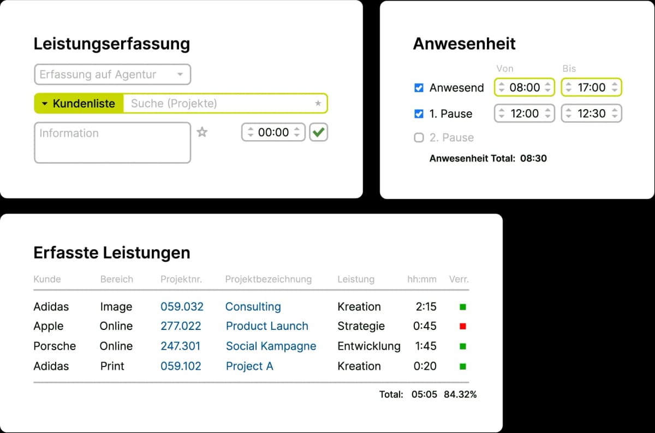Click right stepper arrows of 17:00 field
This screenshot has width=655, height=433.
[x=615, y=87]
